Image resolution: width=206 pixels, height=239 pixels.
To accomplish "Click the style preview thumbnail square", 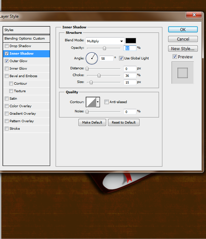I will coord(182,73).
